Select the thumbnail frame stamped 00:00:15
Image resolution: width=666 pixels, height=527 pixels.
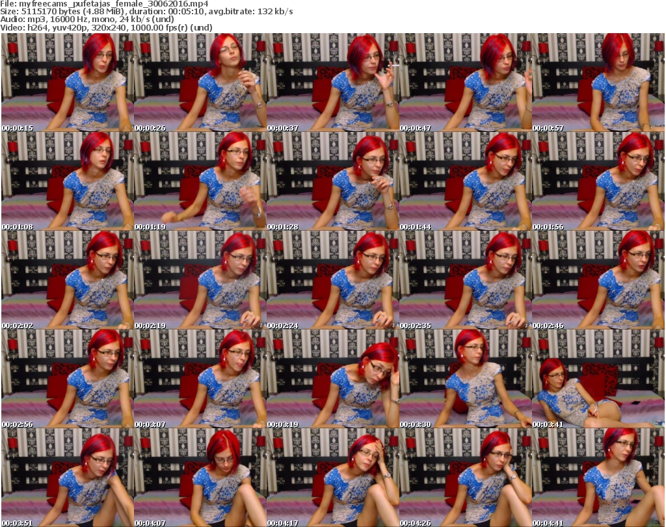[67, 82]
